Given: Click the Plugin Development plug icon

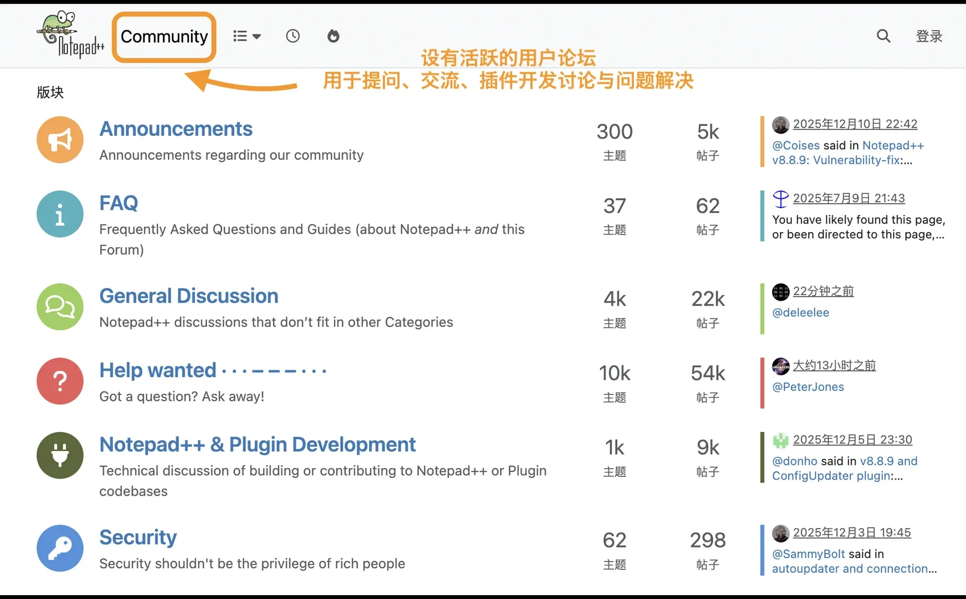Looking at the screenshot, I should pos(60,456).
